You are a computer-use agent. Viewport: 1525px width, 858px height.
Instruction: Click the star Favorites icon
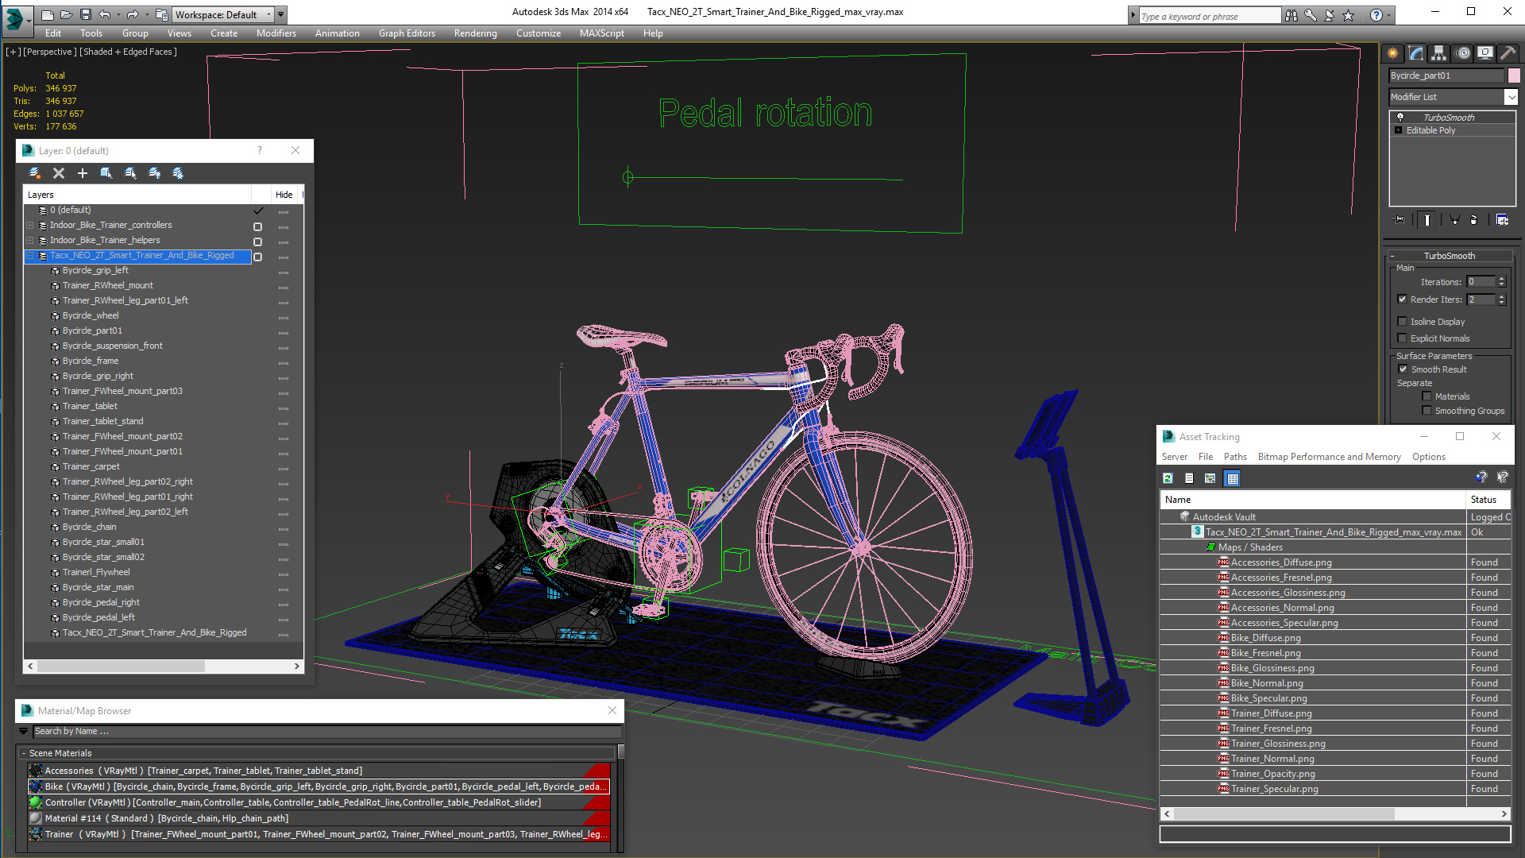point(1349,15)
